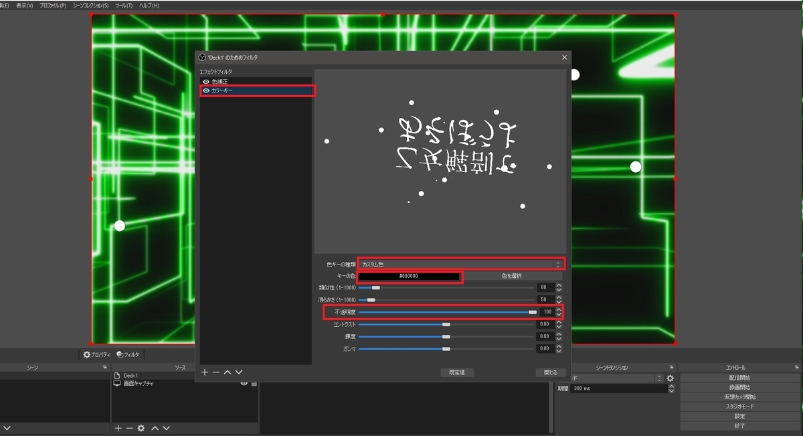Open the 色キーの種類 dropdown
This screenshot has width=803, height=436.
(460, 265)
